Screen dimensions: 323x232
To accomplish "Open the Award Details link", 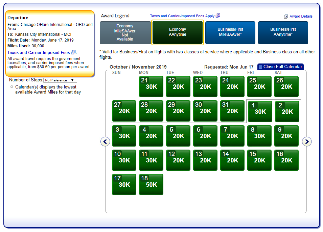I will coord(301,16).
